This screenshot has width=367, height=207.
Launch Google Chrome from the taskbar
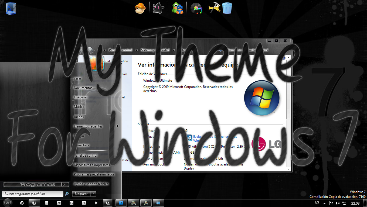[22, 203]
